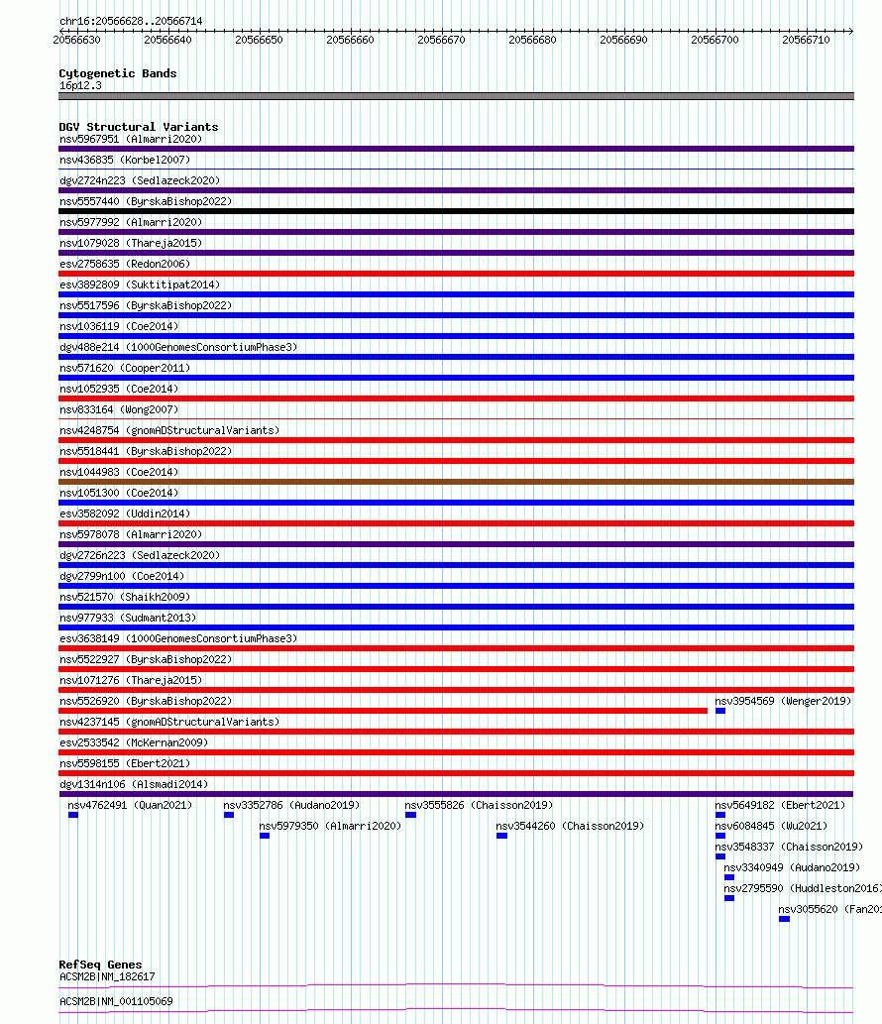This screenshot has height=1024, width=882.
Task: Click ruler position 20566670
Action: tap(441, 40)
